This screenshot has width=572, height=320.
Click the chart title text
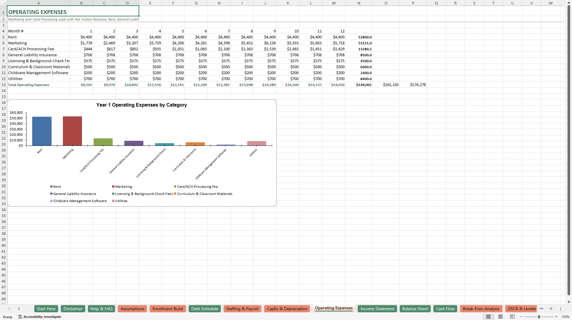point(142,105)
